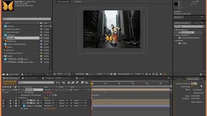Click the shy layers hide icon

coord(69,82)
